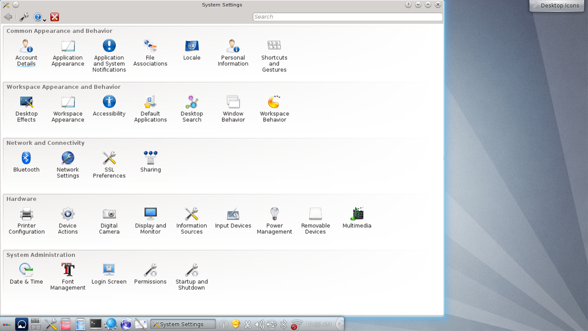Open the Locale settings
588x331 pixels.
pos(192,50)
